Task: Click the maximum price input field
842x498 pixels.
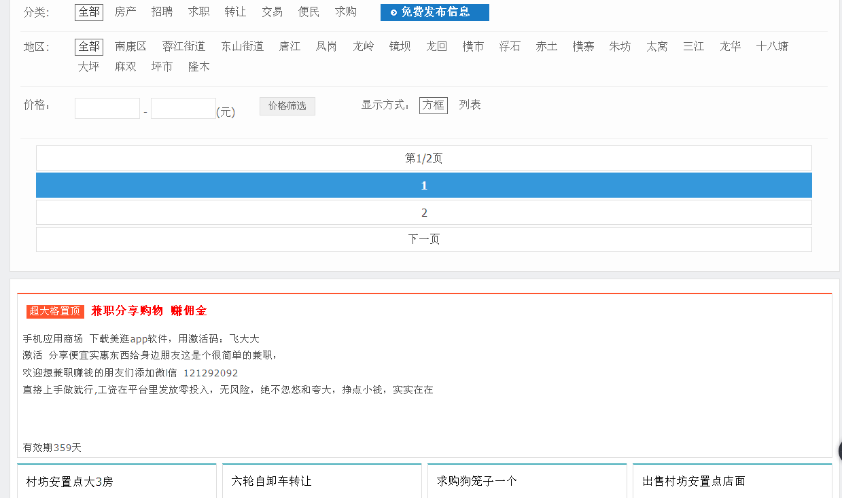Action: pyautogui.click(x=183, y=109)
